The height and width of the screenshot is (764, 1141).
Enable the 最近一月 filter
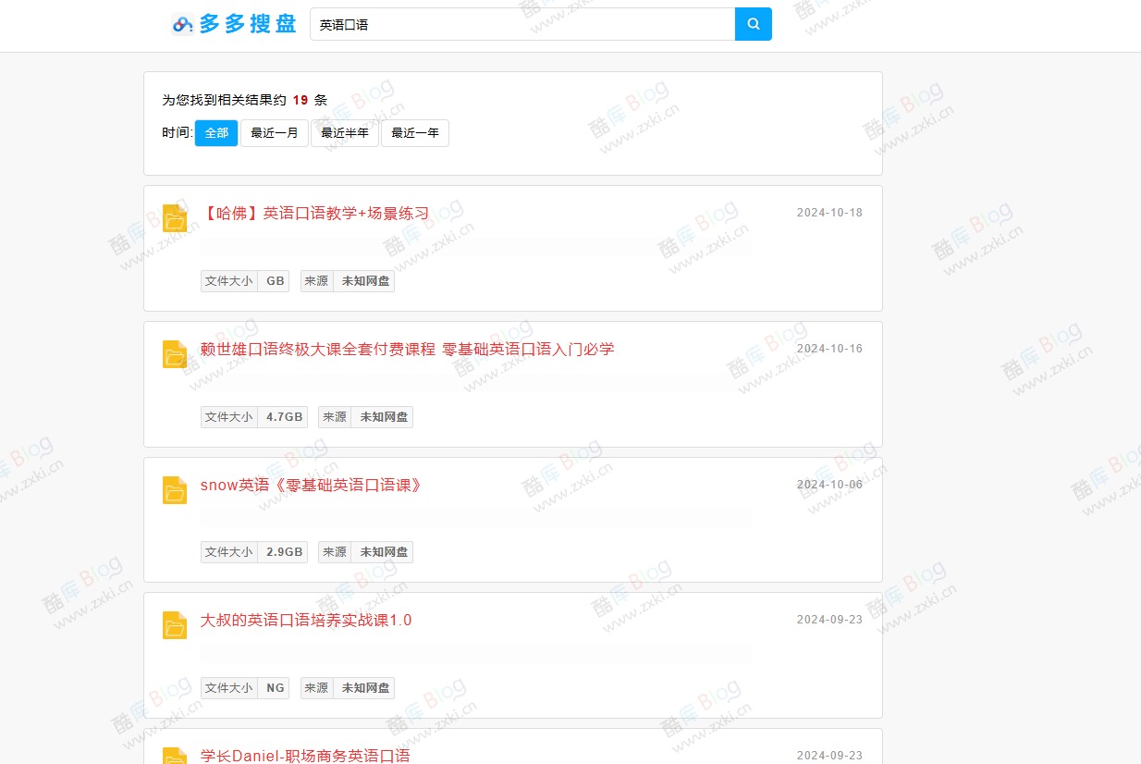(x=274, y=132)
